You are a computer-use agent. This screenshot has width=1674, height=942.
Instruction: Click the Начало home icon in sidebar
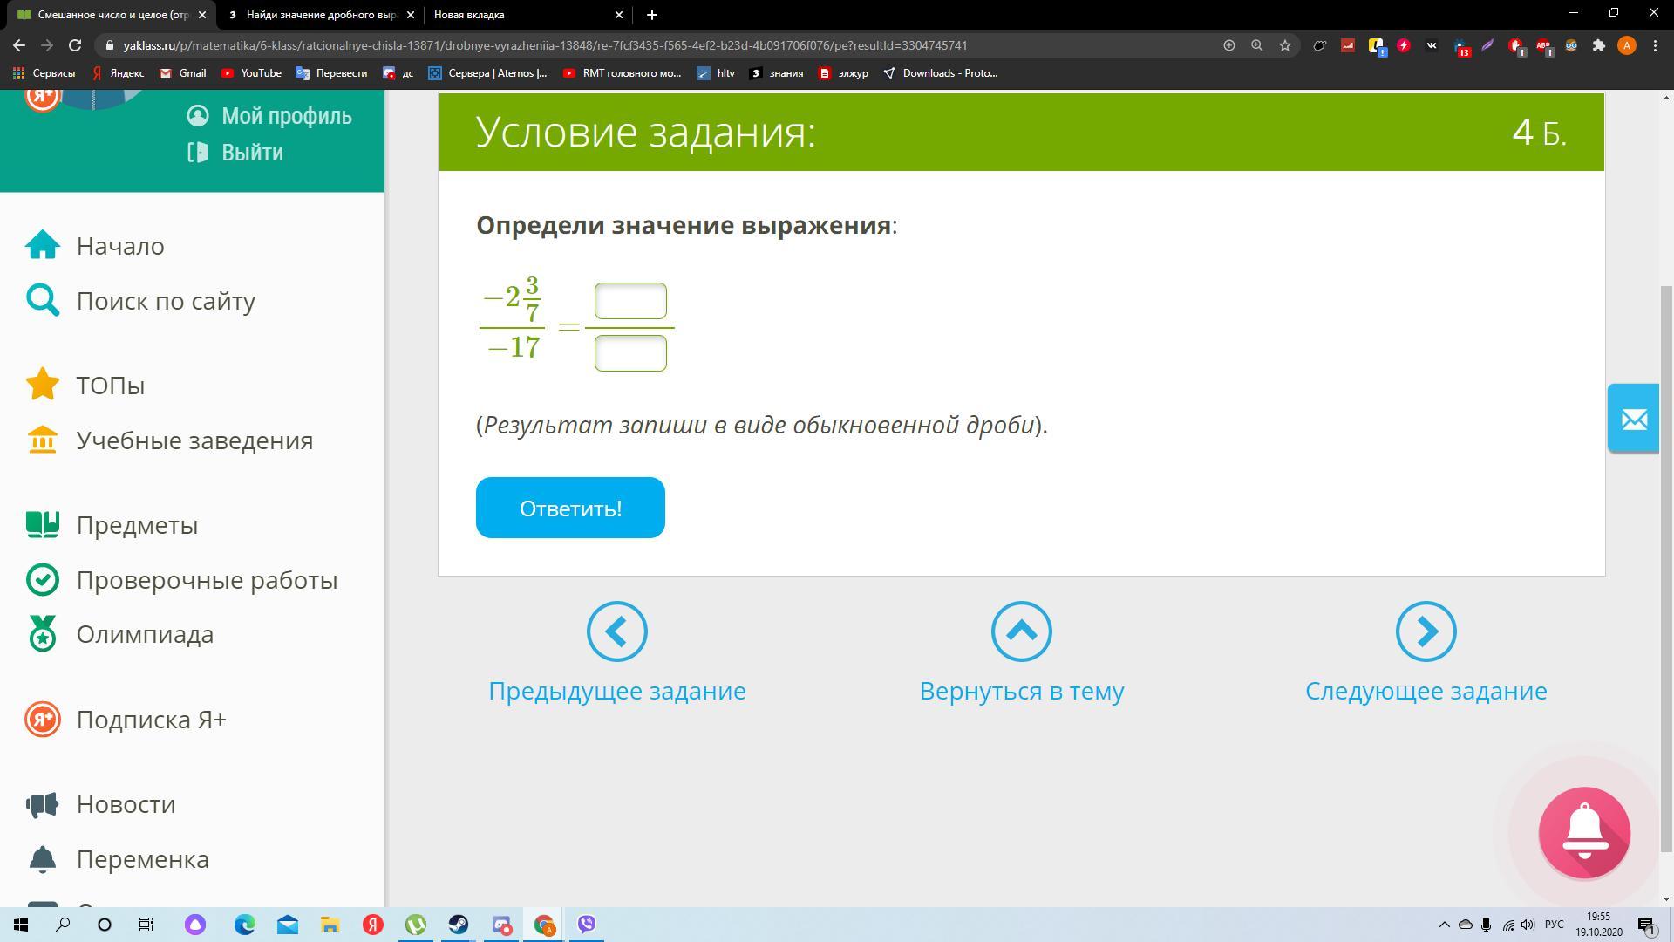point(42,246)
